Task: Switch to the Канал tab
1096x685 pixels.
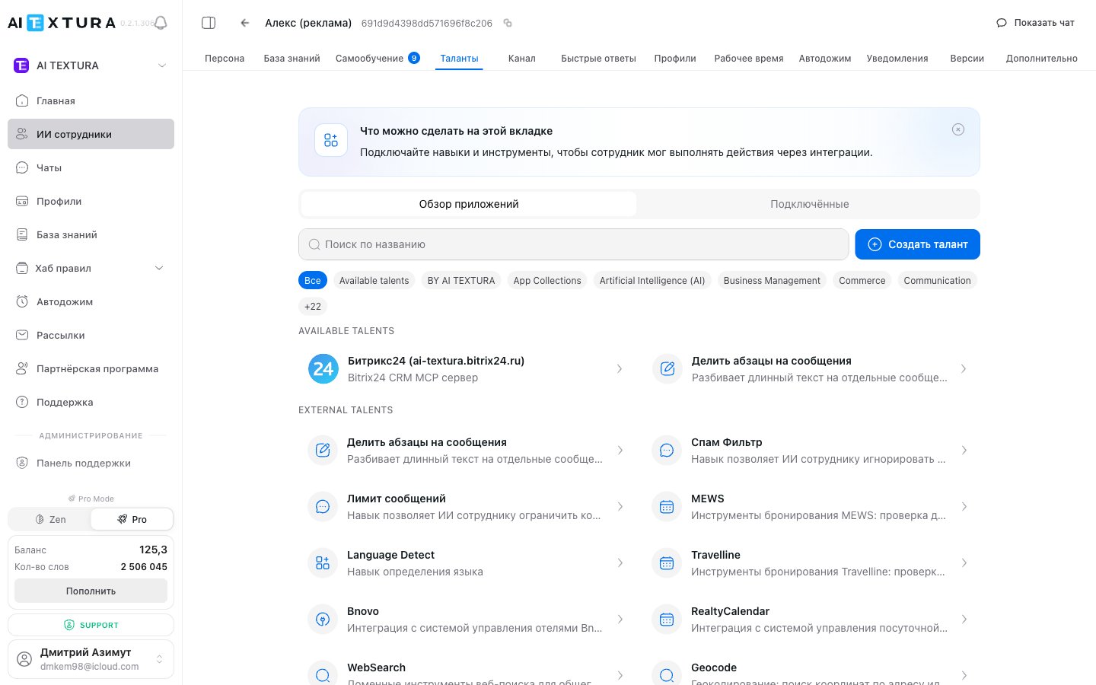Action: pos(522,59)
